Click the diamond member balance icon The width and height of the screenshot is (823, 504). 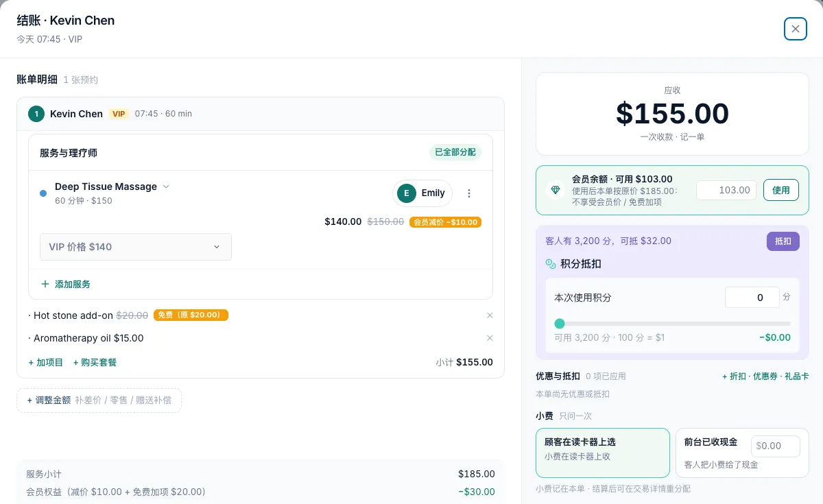[x=555, y=190]
